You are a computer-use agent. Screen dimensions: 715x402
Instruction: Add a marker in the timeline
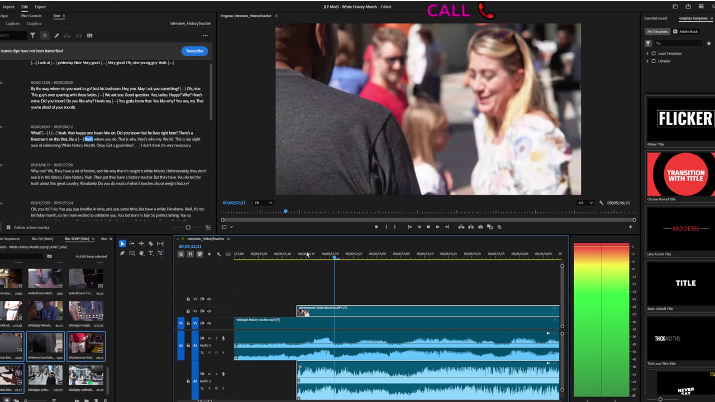[209, 254]
